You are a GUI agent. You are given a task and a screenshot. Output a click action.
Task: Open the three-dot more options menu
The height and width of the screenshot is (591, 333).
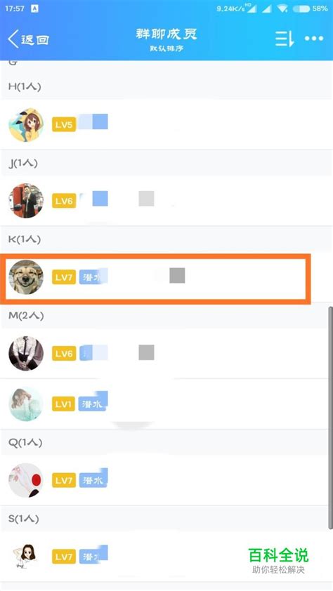(314, 39)
